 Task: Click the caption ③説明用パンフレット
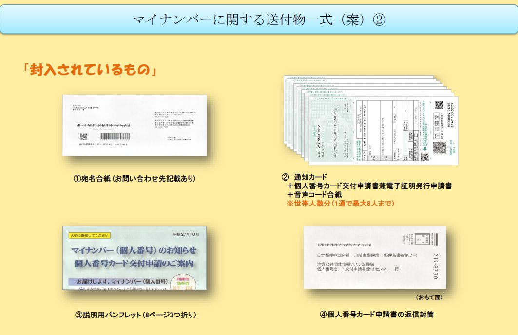(136, 315)
